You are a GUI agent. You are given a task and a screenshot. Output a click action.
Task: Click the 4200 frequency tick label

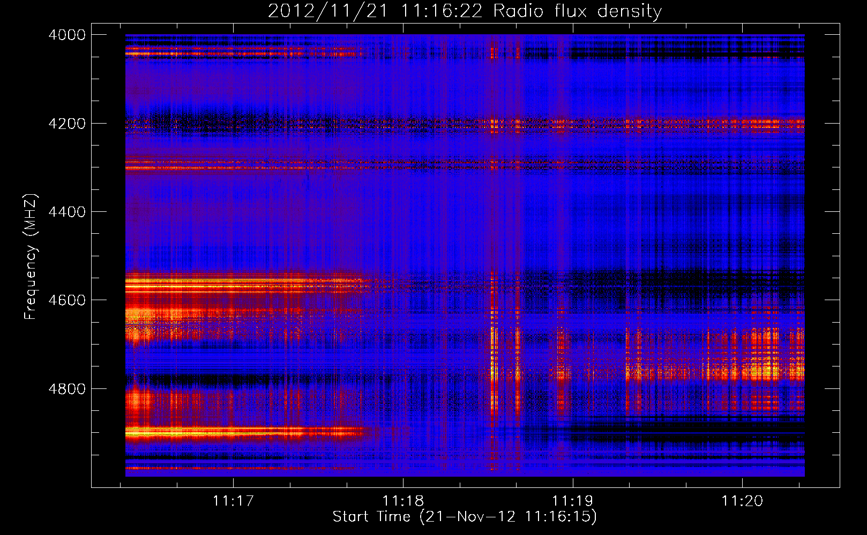[x=67, y=124]
